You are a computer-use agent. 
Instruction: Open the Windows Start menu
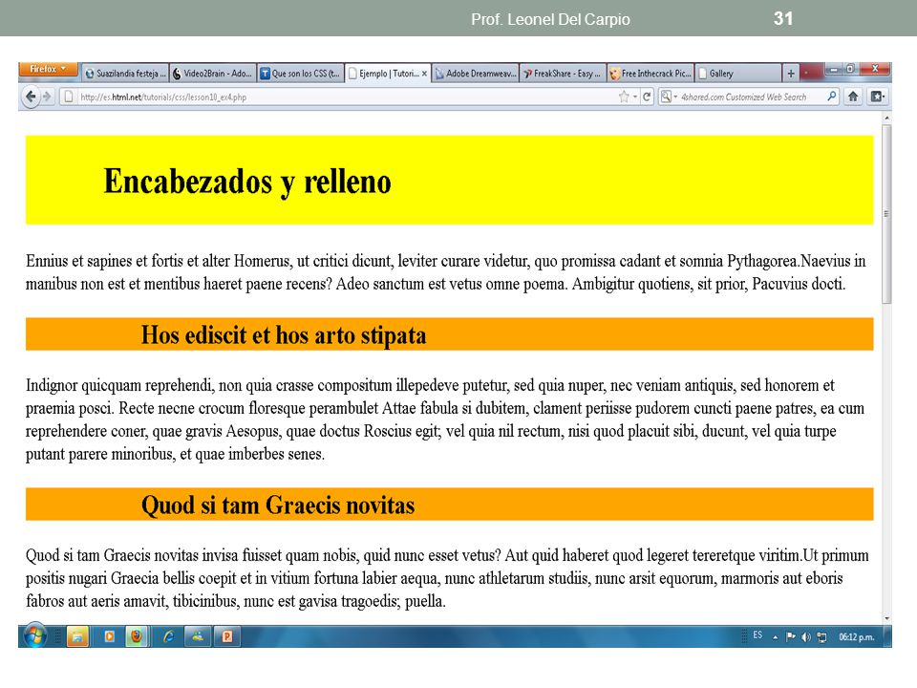click(34, 636)
